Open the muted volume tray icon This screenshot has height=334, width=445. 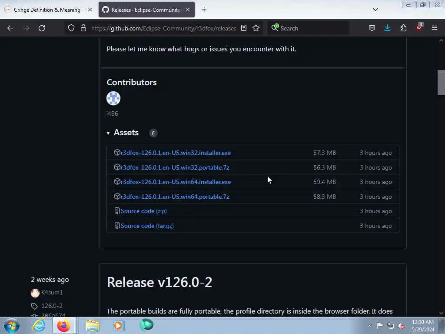pyautogui.click(x=401, y=326)
